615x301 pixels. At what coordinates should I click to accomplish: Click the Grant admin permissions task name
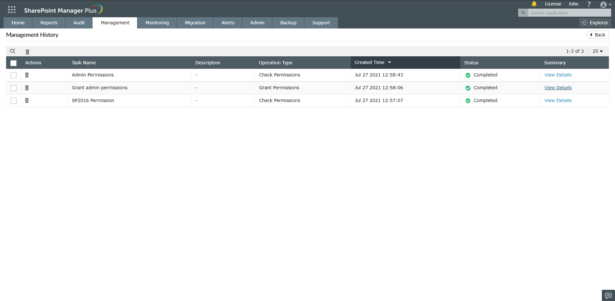(100, 88)
